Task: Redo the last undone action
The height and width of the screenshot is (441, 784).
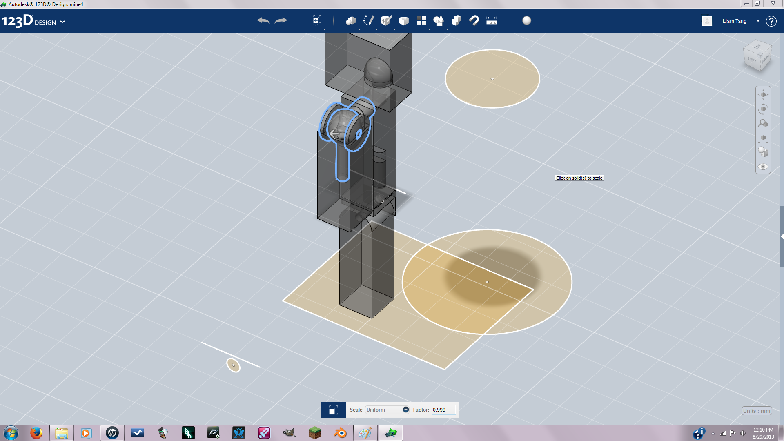Action: click(281, 20)
